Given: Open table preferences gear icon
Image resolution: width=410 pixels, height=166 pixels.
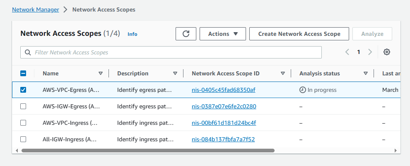Looking at the screenshot, I should pos(387,52).
